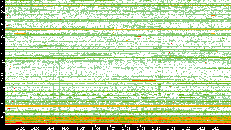Click the 65536 y-axis label
The width and height of the screenshot is (231, 130).
click(x=2, y=5)
